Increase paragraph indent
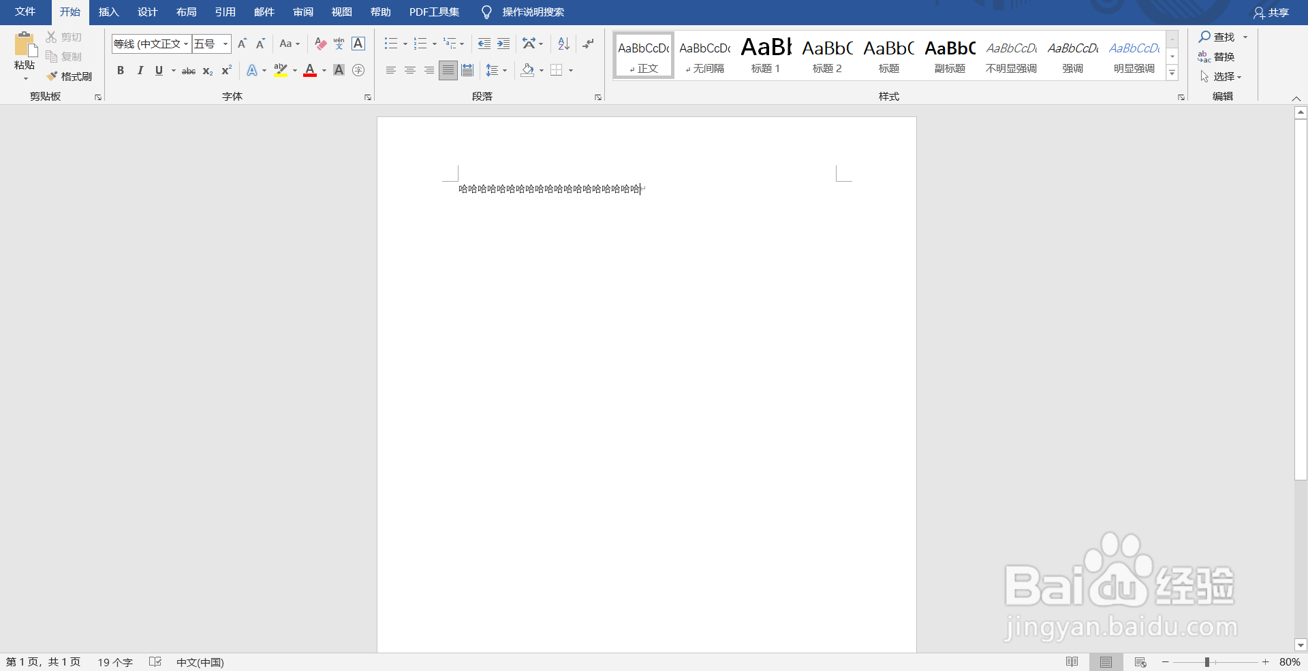Screen dimensions: 1308x671 [x=503, y=44]
